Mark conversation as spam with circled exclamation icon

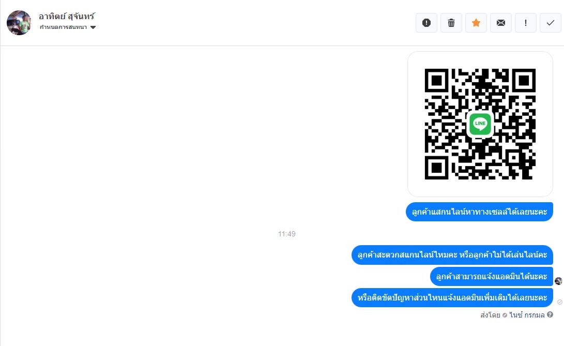(426, 23)
